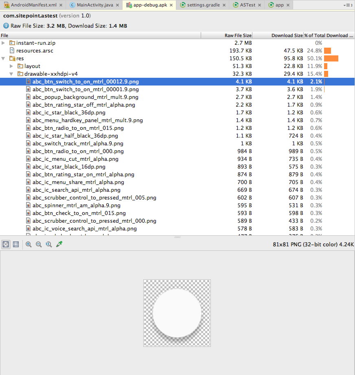Click the abc_btn_switch_to_on_mtrl_00012.9.png file icon
Screen dimensions: 355x375
click(x=28, y=81)
